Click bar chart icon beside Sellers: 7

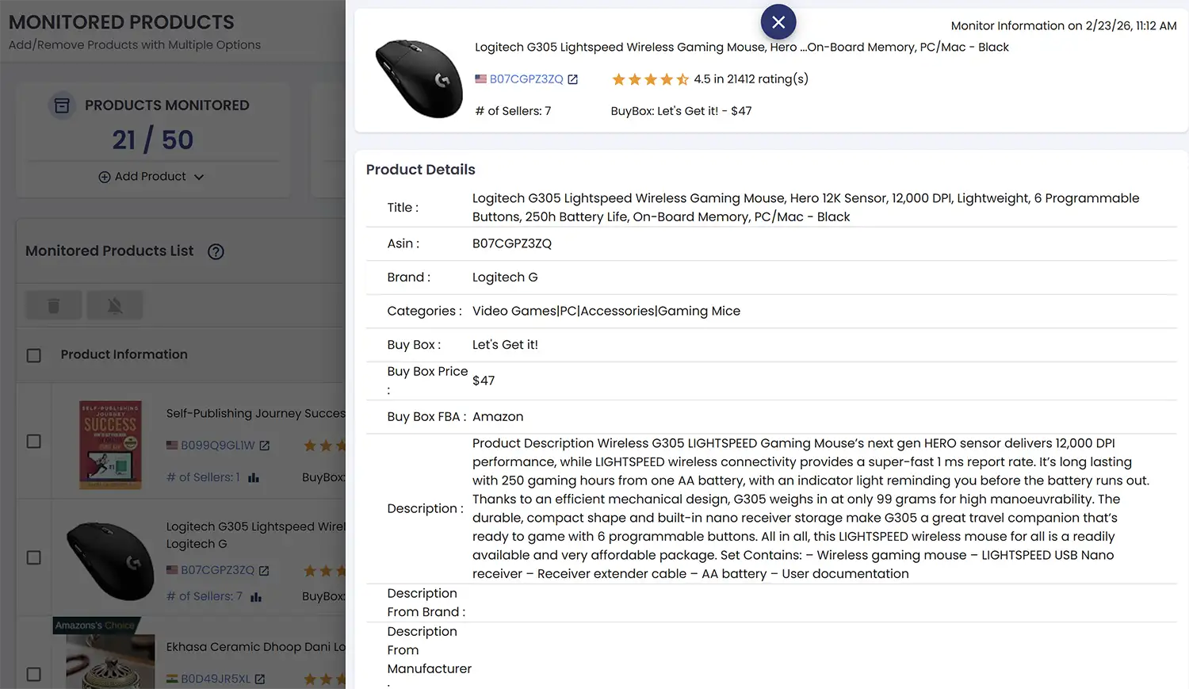click(x=256, y=596)
